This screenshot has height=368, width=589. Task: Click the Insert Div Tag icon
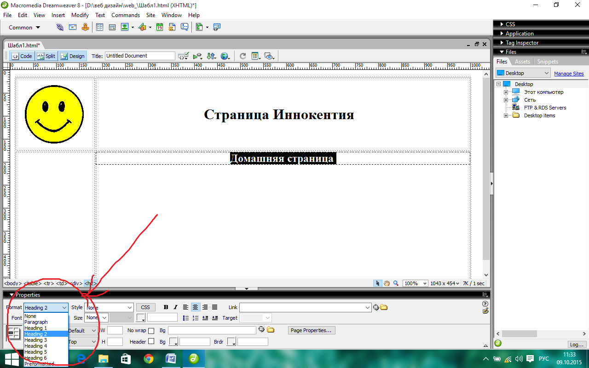point(112,27)
